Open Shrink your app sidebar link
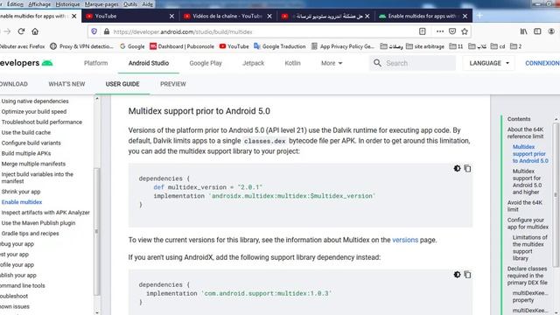This screenshot has width=560, height=315. [x=21, y=192]
